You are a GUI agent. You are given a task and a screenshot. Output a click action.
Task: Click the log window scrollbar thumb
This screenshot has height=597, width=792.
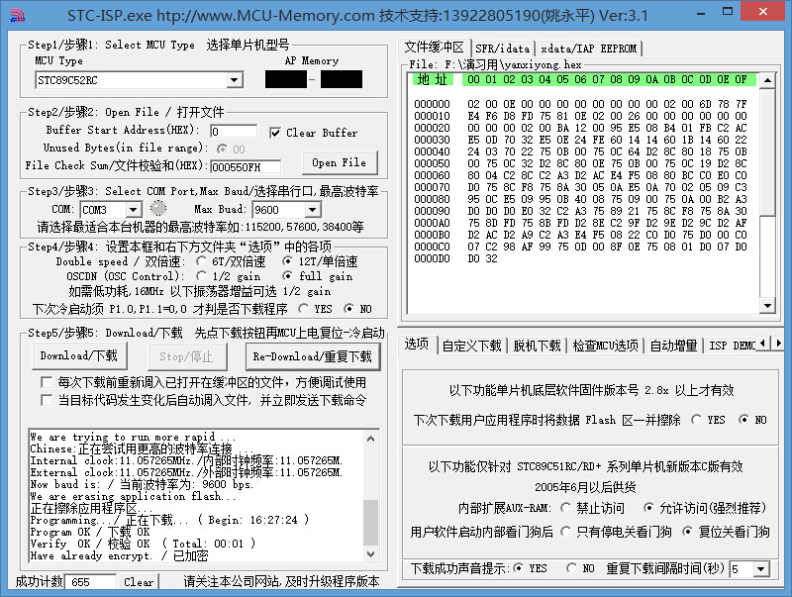370,523
